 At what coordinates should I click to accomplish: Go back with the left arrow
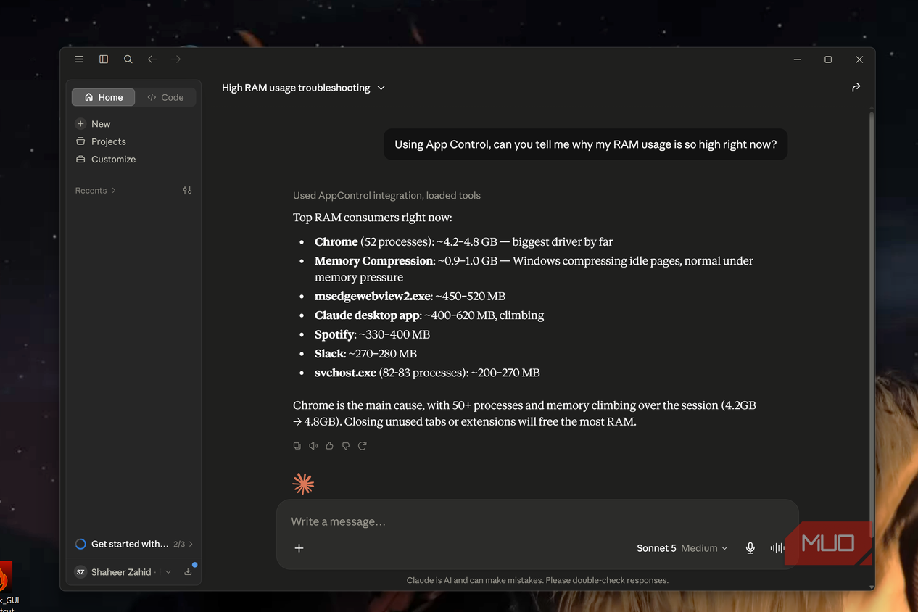(x=152, y=59)
